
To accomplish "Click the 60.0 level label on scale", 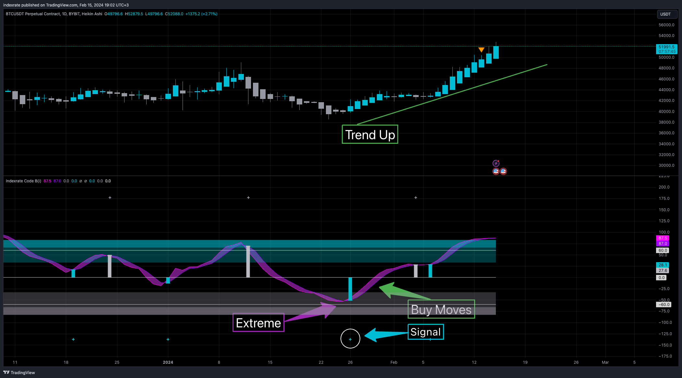I will coord(663,250).
